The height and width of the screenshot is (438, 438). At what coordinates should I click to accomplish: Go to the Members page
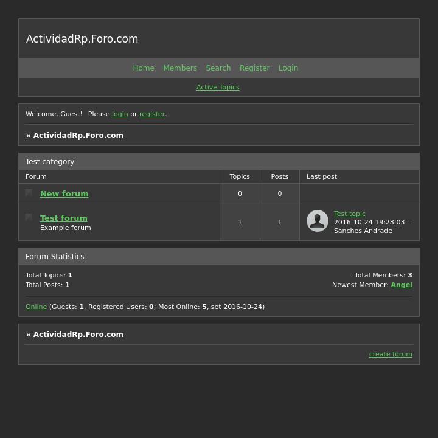180,68
